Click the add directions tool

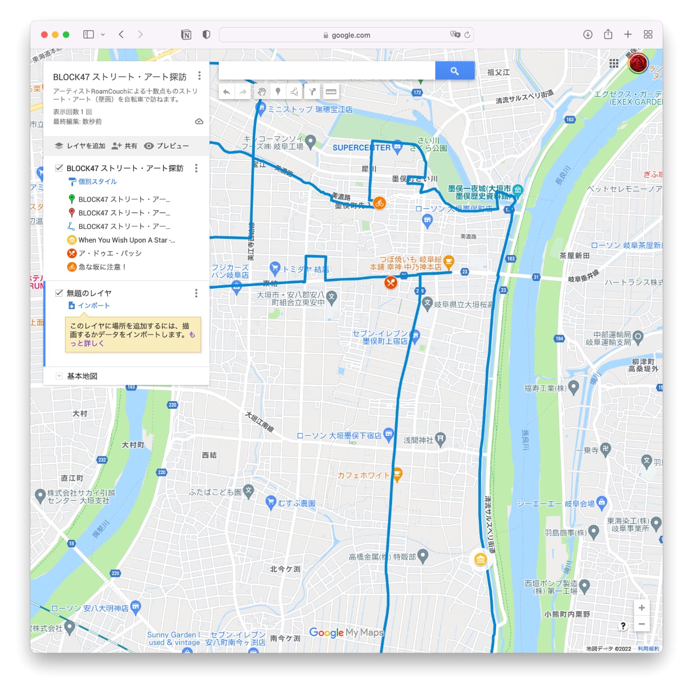(x=312, y=92)
